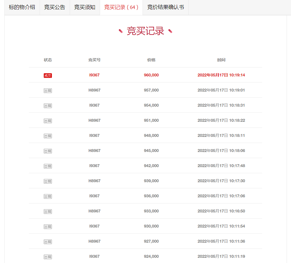
Task: Select the price 936,000
Action: pyautogui.click(x=151, y=196)
